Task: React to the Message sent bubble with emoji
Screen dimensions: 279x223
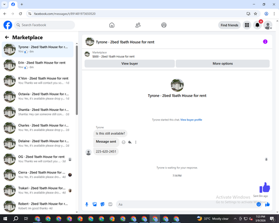Action: pos(123,142)
